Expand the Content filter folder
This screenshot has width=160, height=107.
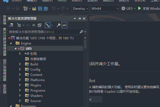[x=20, y=75]
